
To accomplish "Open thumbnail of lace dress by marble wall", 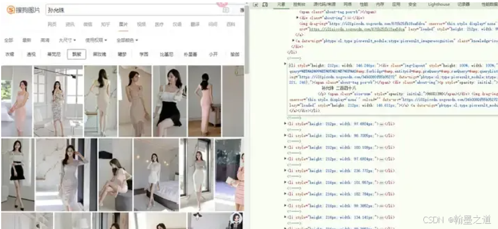I will [x=66, y=174].
